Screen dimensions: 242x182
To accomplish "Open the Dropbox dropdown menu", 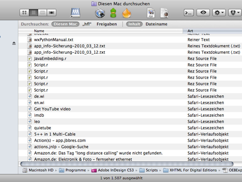I will pyautogui.click(x=234, y=13).
